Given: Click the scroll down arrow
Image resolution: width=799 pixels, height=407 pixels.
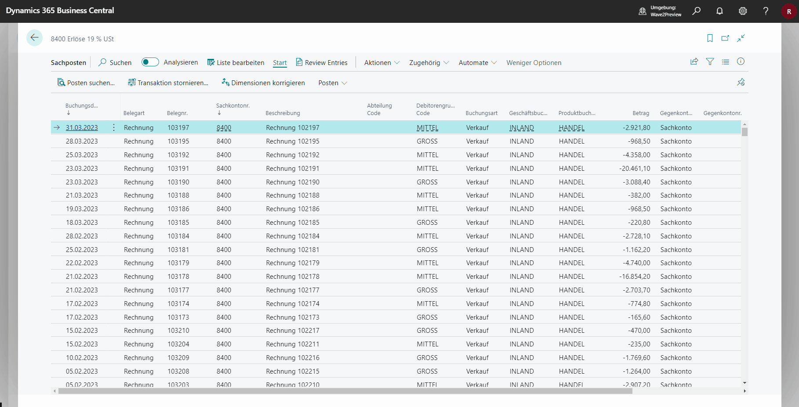Looking at the screenshot, I should pyautogui.click(x=745, y=383).
